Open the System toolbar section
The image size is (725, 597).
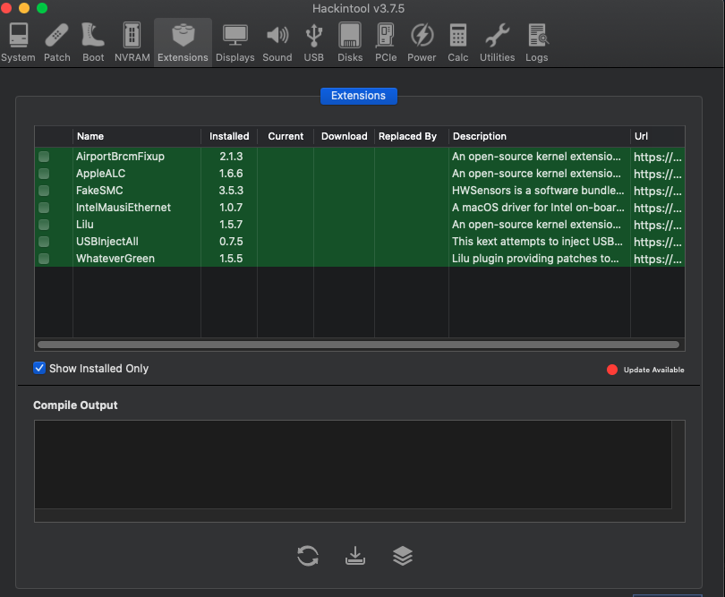[18, 43]
